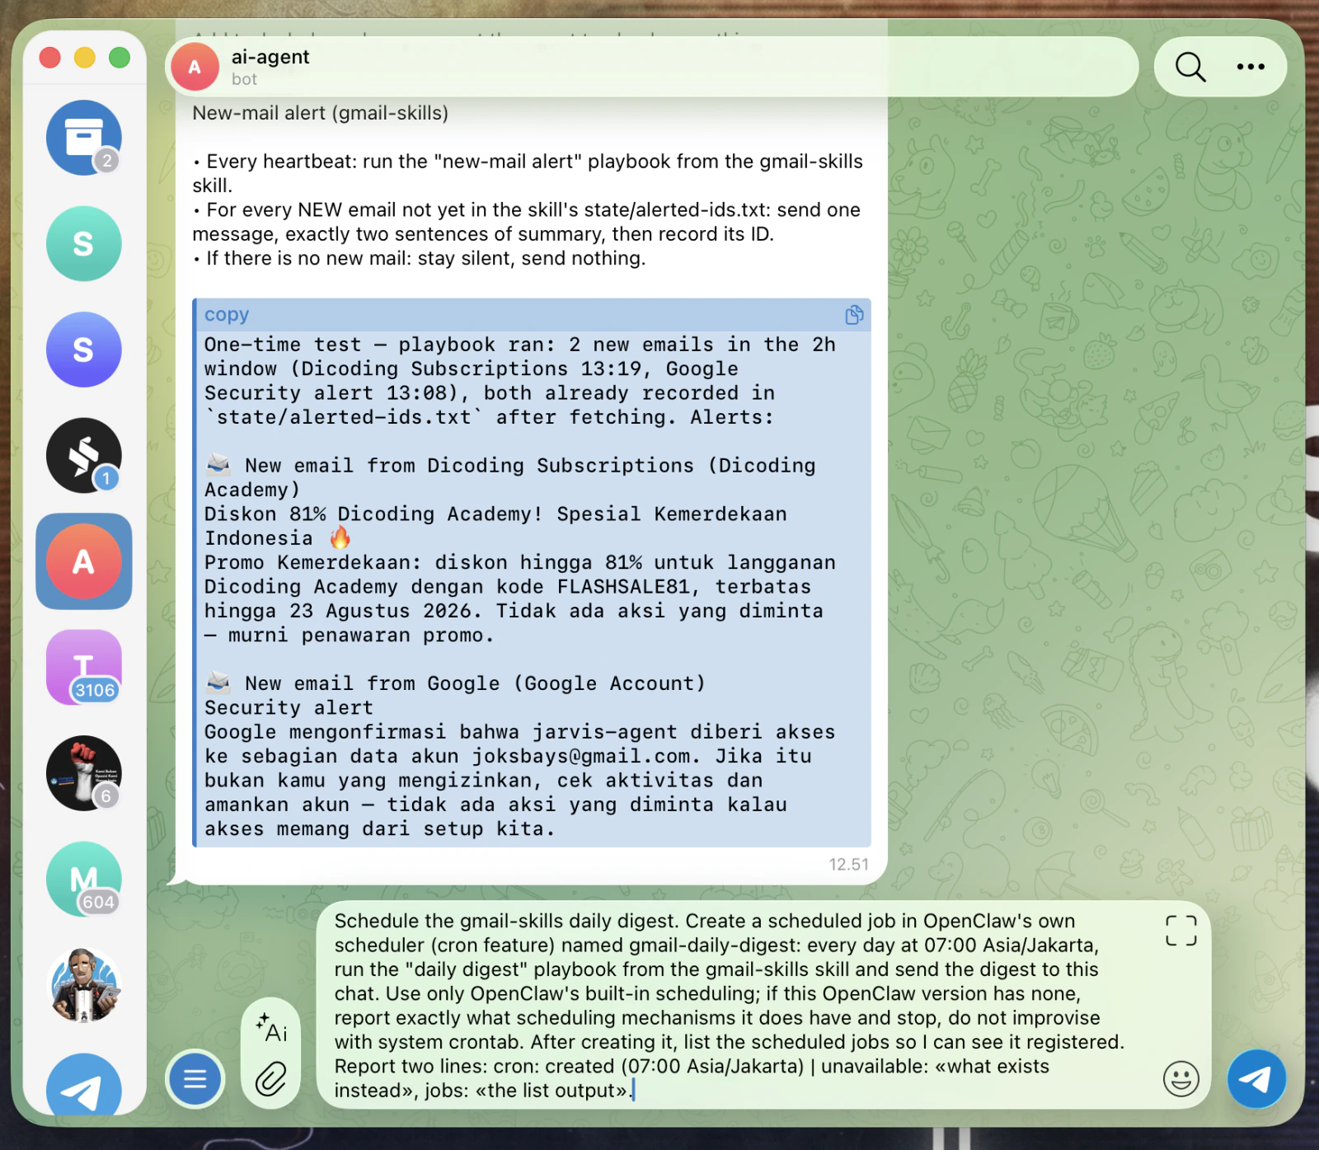The height and width of the screenshot is (1150, 1319).
Task: Minimize the window with yellow button
Action: [85, 58]
